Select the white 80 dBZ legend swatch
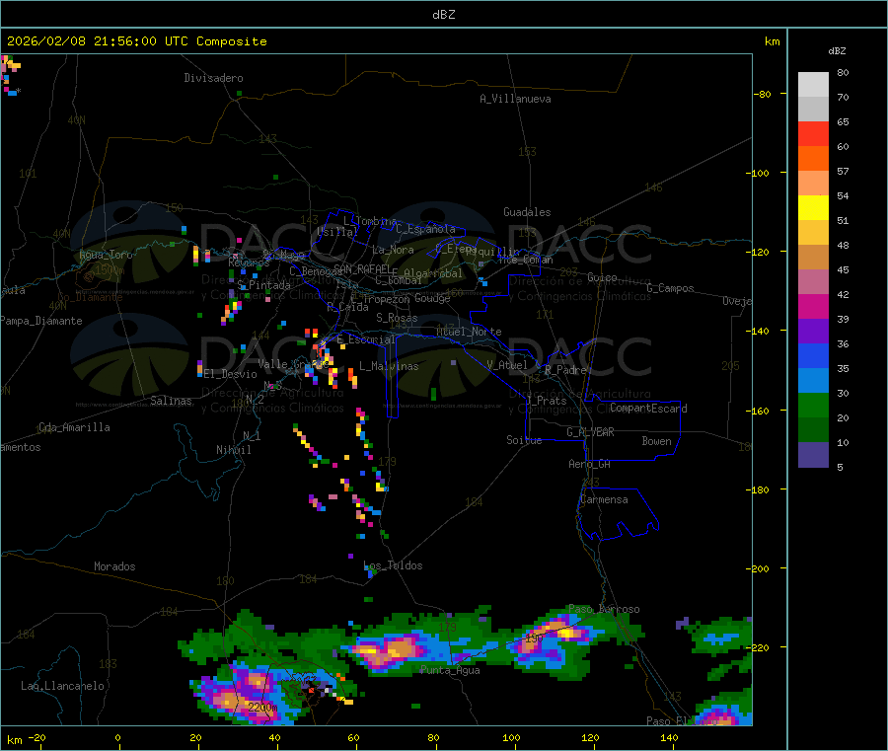The height and width of the screenshot is (751, 888). [813, 85]
